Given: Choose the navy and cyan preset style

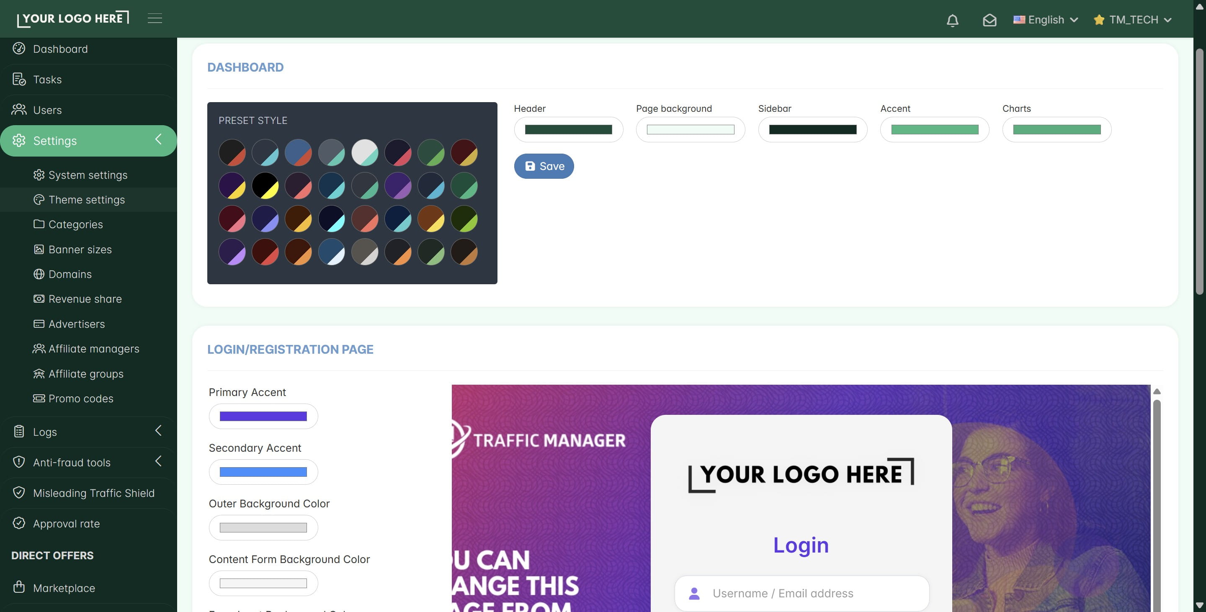Looking at the screenshot, I should coord(332,219).
